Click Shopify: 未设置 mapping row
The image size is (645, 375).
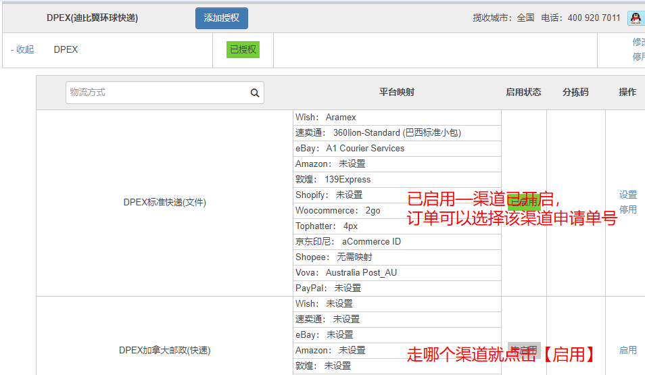coord(397,195)
